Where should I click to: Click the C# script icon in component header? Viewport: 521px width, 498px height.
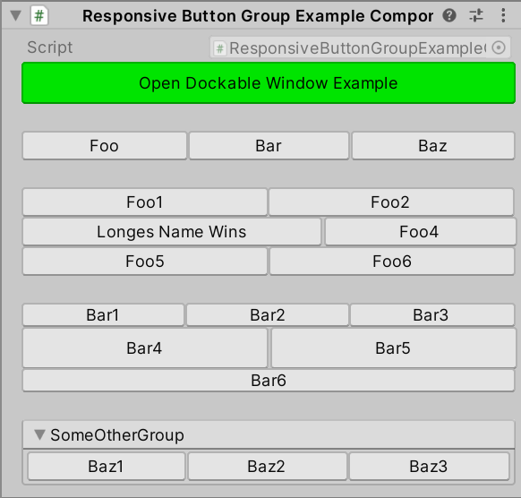coord(39,15)
